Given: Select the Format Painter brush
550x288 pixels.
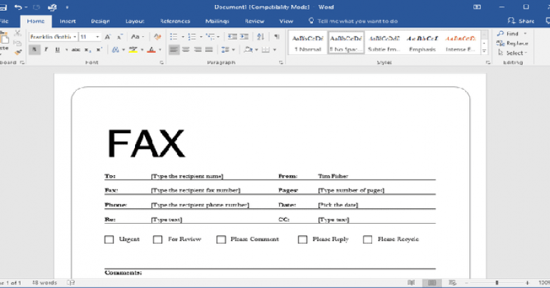Looking at the screenshot, I should coord(18,52).
